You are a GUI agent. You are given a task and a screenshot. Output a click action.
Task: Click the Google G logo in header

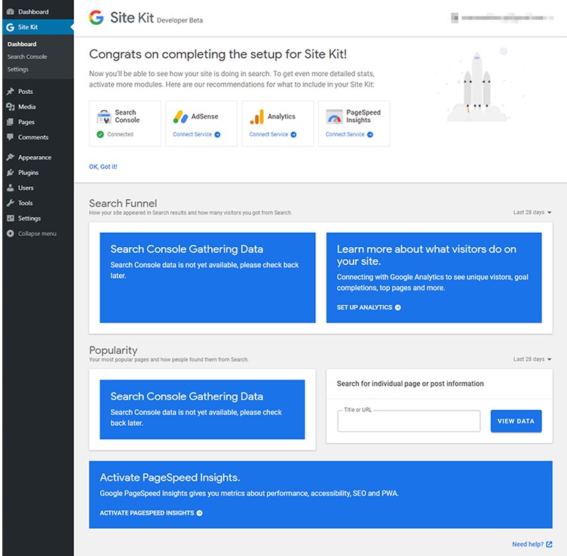click(97, 17)
